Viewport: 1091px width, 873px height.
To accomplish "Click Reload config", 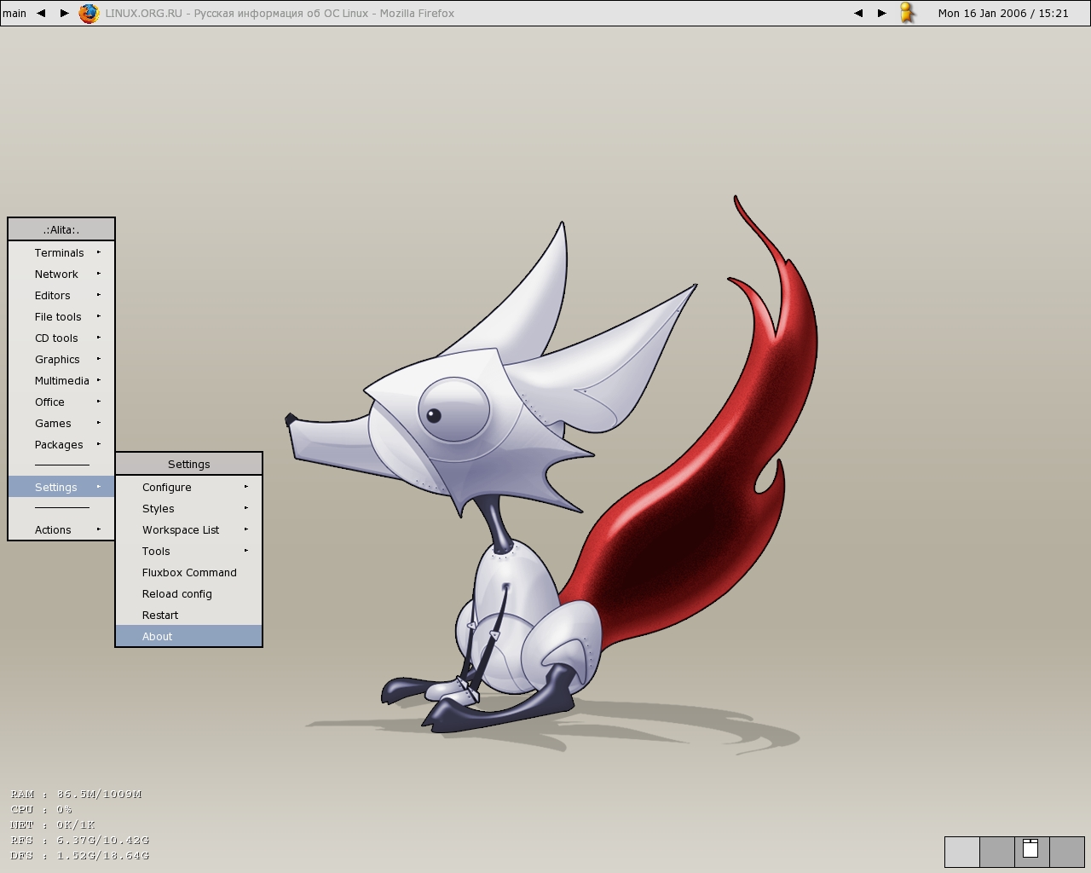I will tap(189, 593).
